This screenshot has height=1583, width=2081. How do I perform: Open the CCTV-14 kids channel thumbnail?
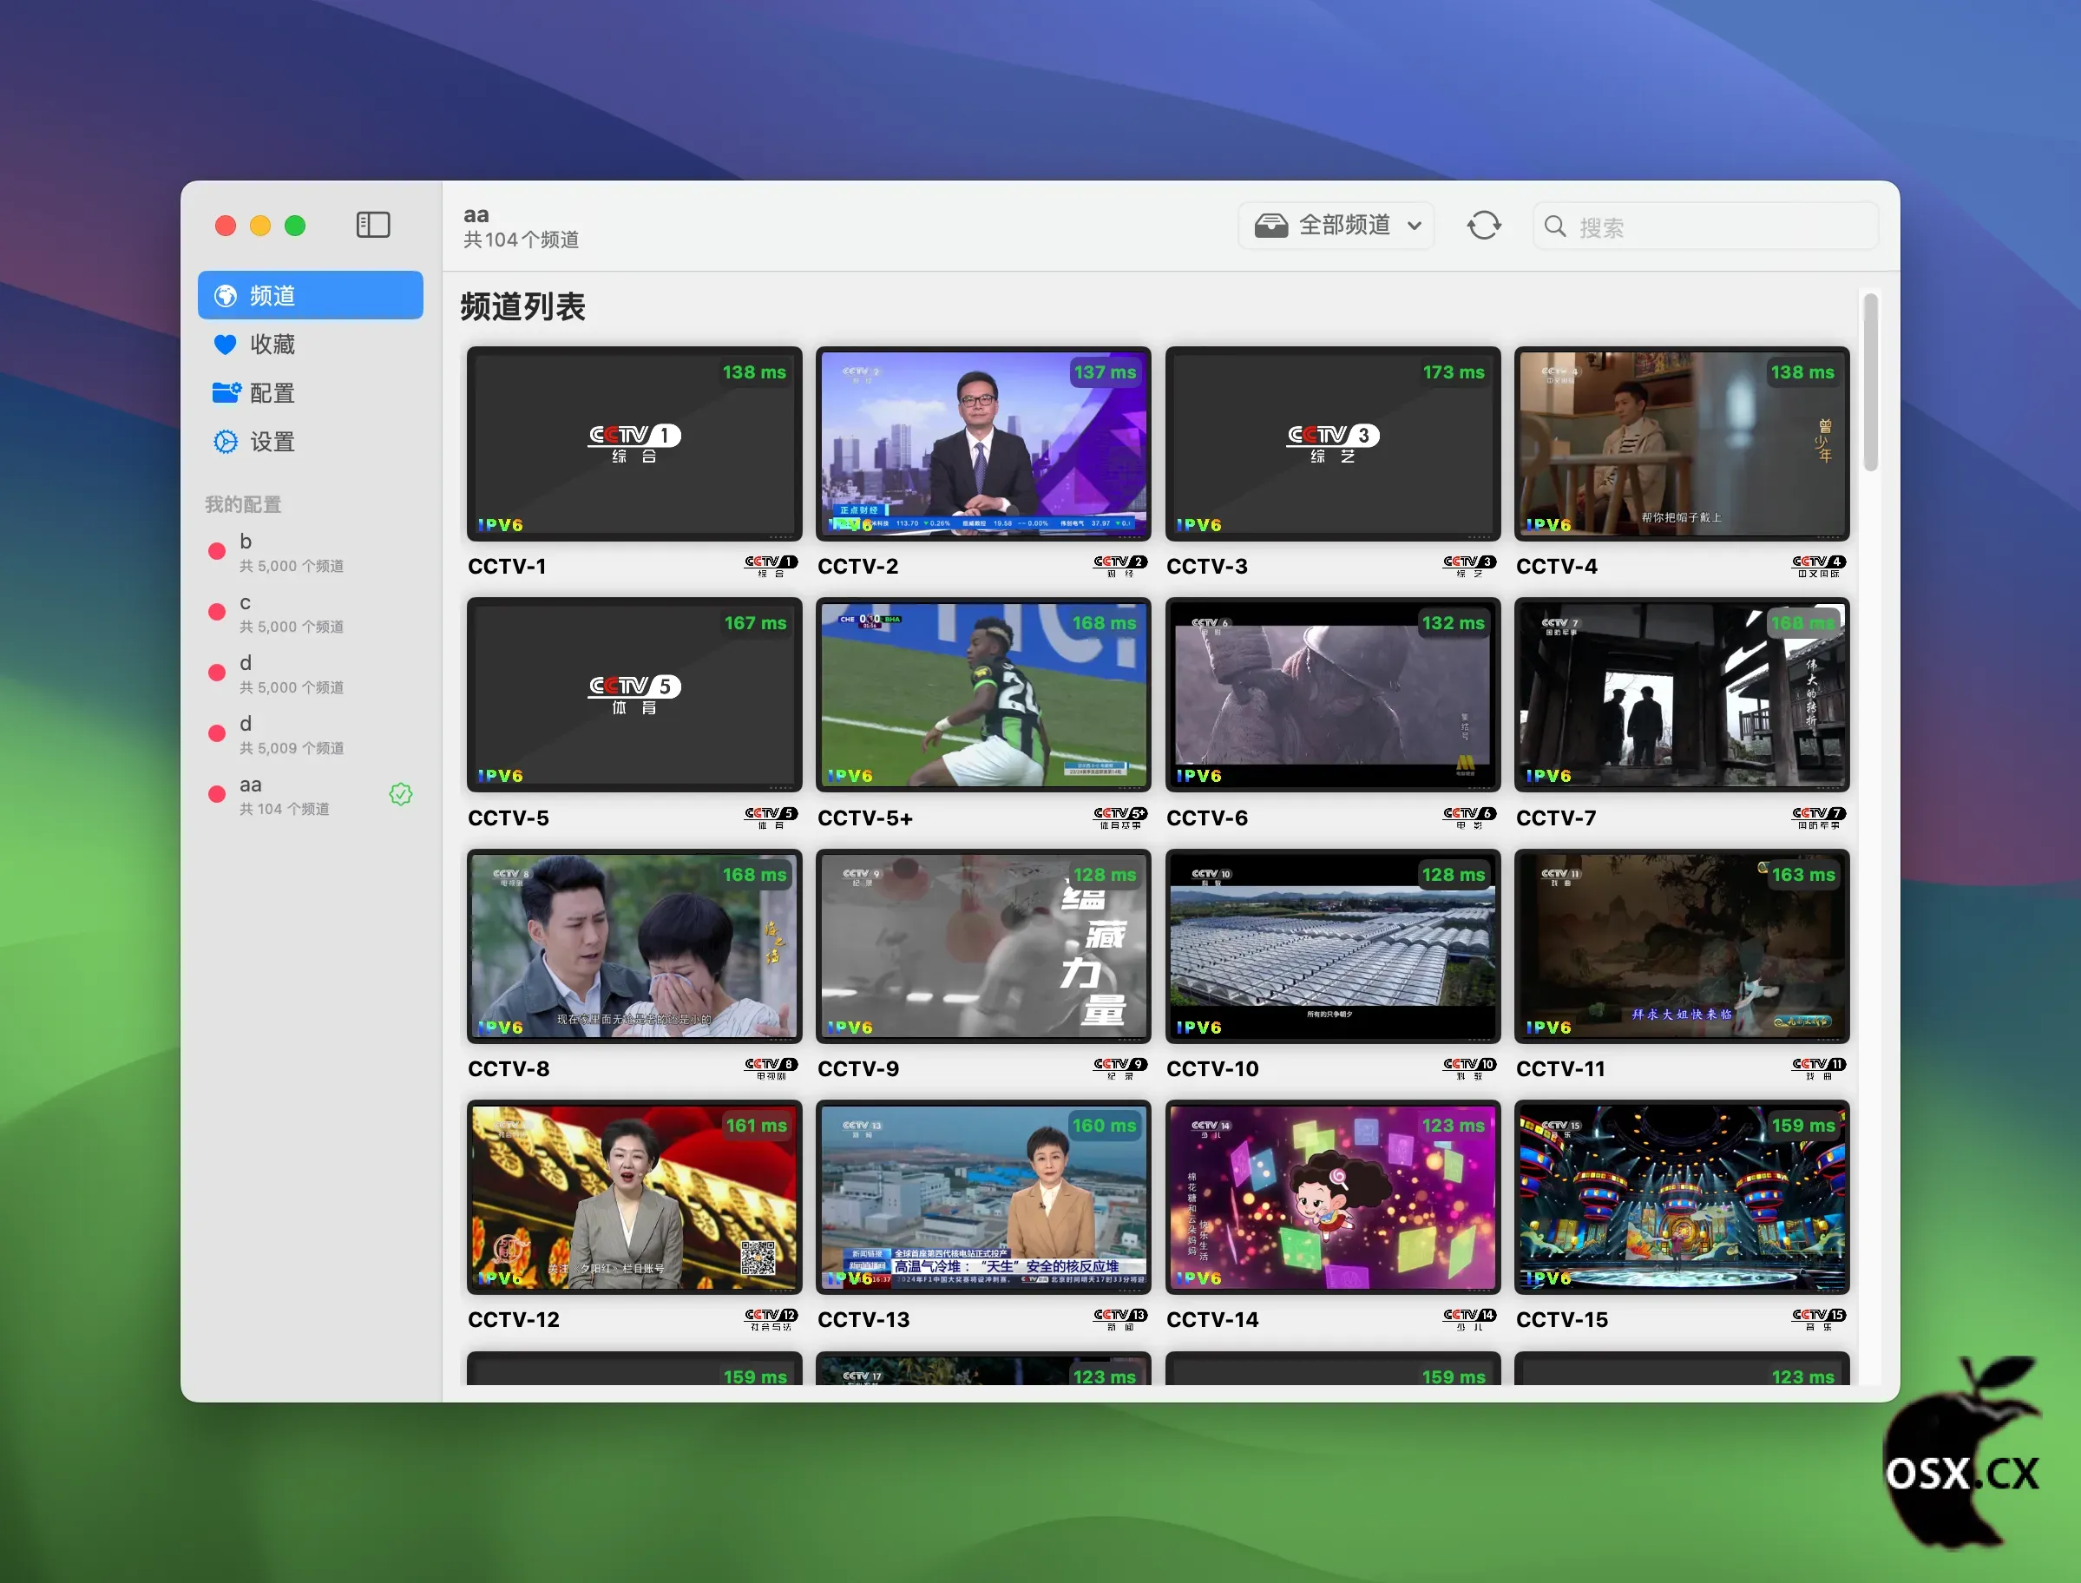click(x=1333, y=1198)
